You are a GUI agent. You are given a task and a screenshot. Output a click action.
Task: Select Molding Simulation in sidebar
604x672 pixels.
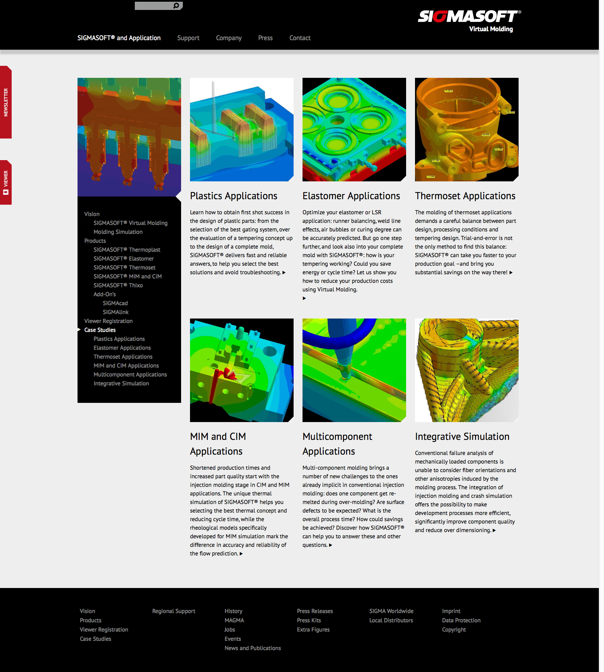118,232
